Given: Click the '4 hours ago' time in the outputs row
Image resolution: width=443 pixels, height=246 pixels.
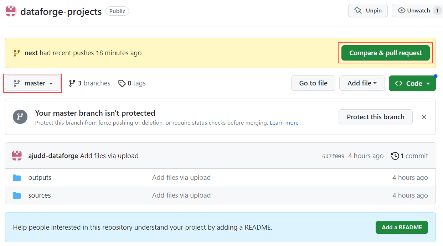Looking at the screenshot, I should (x=410, y=178).
